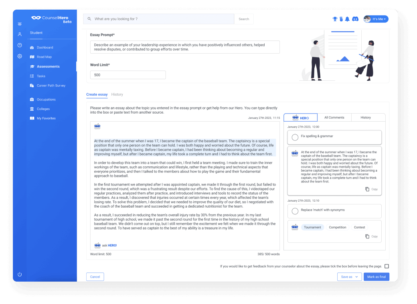Switch to the All Comments tab
Screen dimensions: 417x304
pos(334,118)
